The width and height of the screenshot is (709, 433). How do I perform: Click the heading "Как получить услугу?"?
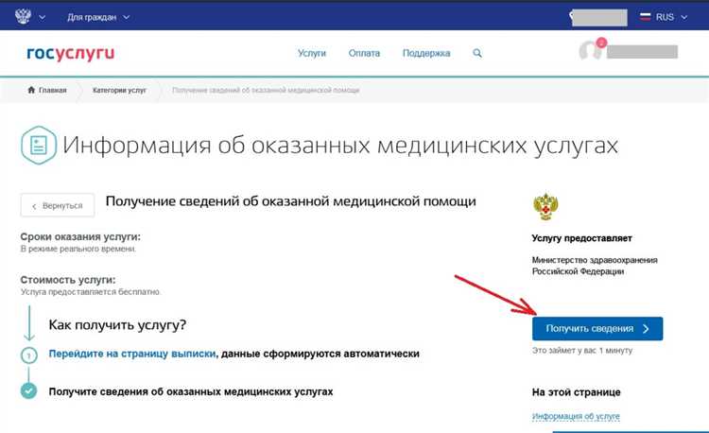117,325
